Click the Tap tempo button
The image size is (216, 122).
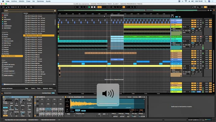pos(8,7)
